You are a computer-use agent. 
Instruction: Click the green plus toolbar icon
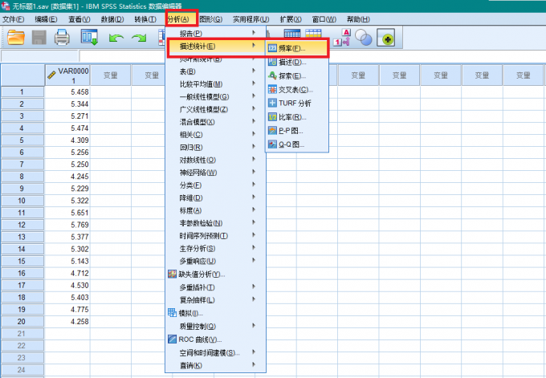click(x=387, y=37)
